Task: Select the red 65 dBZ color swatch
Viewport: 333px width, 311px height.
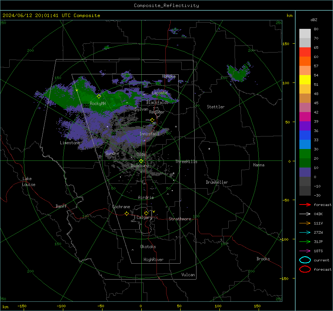Action: [305, 52]
